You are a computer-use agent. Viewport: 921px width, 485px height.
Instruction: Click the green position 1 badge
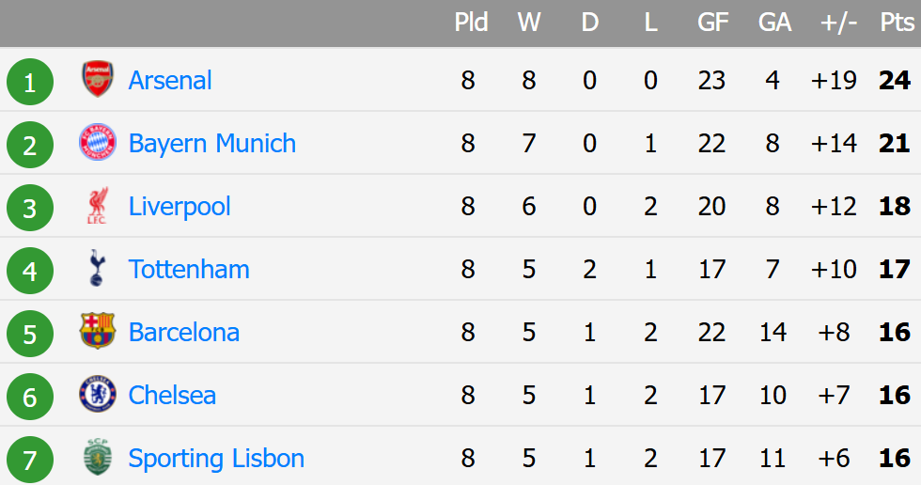pos(30,82)
